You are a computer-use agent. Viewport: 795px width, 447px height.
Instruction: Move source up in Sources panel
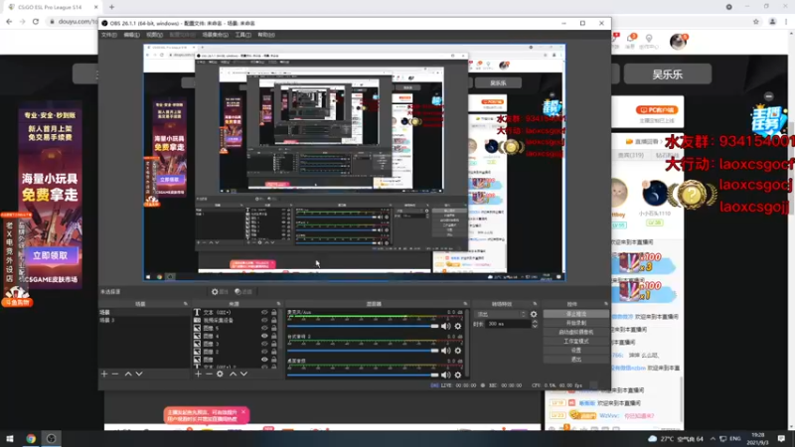[234, 374]
